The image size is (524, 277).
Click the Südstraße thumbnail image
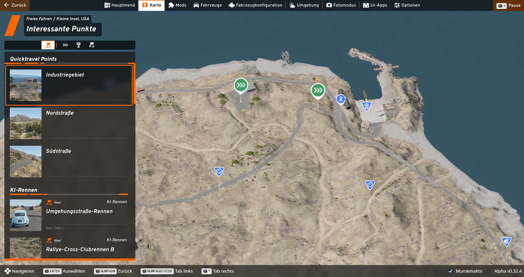pyautogui.click(x=26, y=162)
